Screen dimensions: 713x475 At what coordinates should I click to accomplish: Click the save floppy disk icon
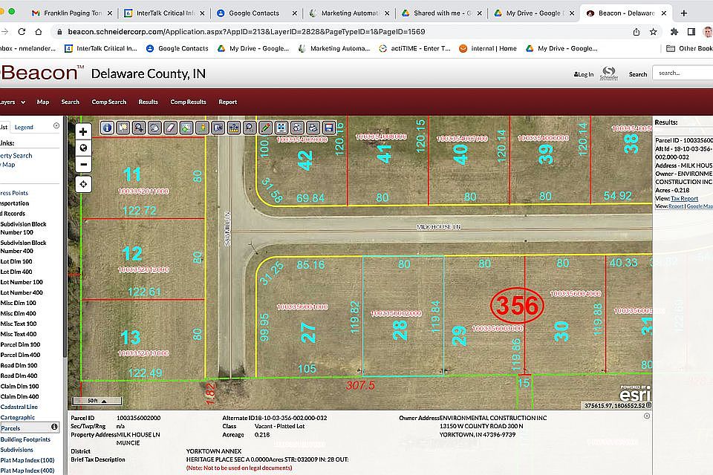point(329,127)
